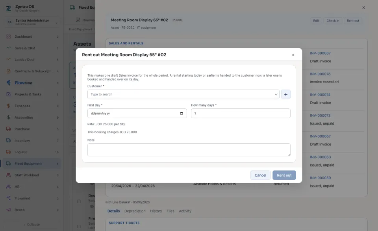378x231 pixels.
Task: Open Projects & Tasks sidebar icon
Action: click(8, 94)
